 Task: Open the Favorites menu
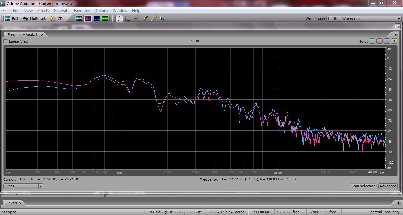point(82,11)
